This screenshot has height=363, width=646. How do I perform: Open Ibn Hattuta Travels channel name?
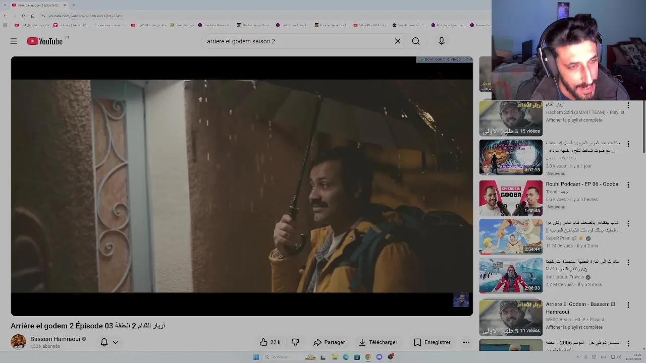[x=565, y=277]
